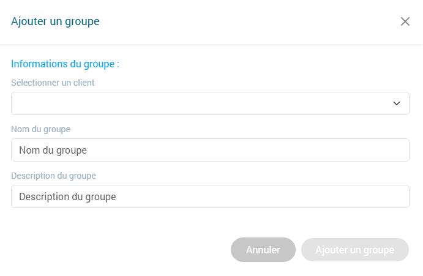Click the blank area below description field

(x=210, y=220)
